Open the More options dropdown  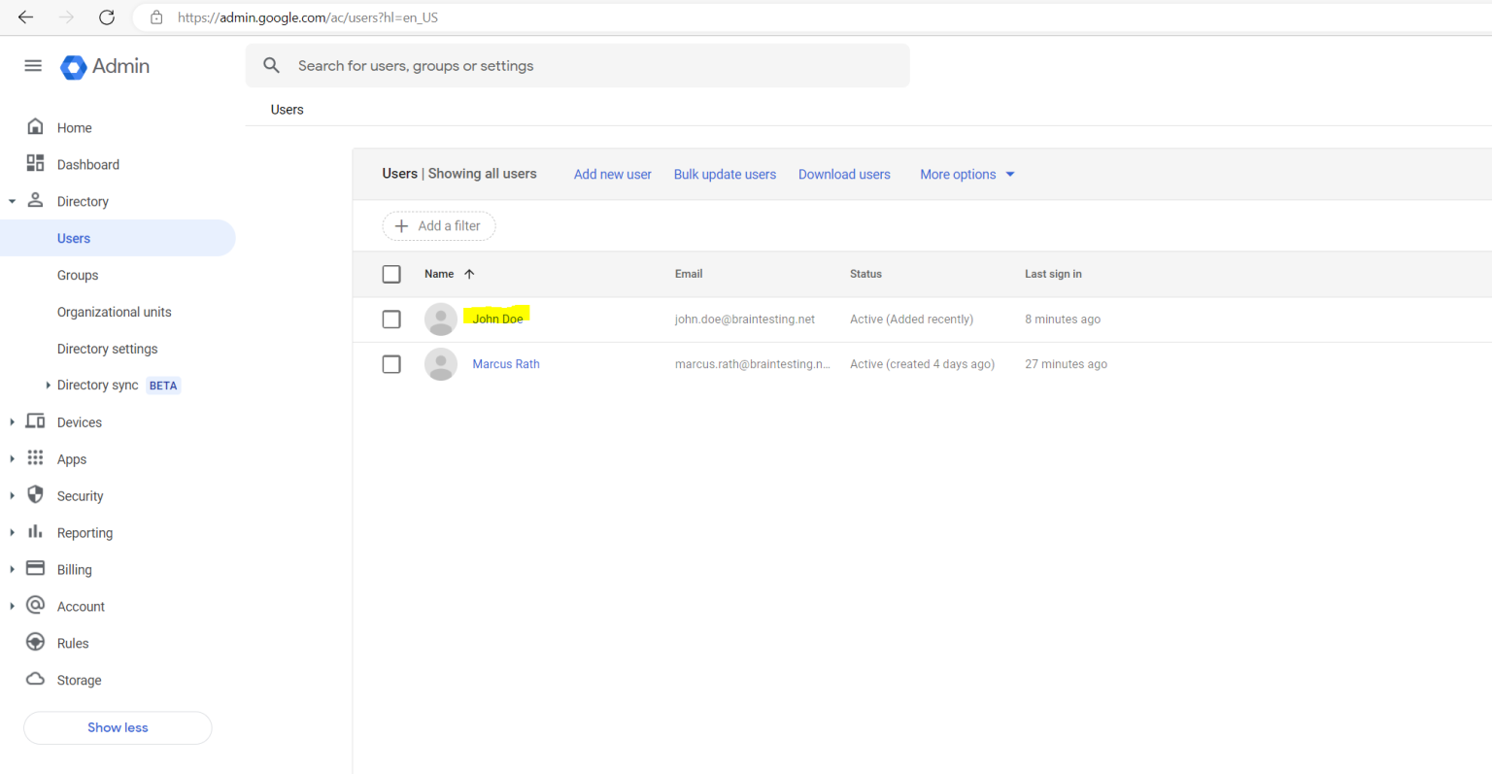click(966, 174)
